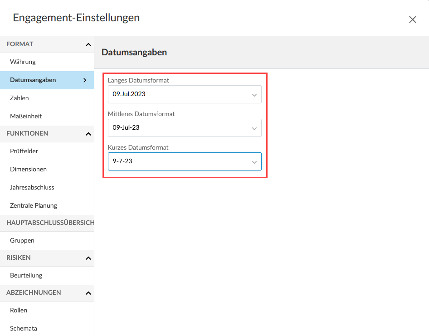Open Gruppen settings
The image size is (429, 336).
click(x=47, y=240)
